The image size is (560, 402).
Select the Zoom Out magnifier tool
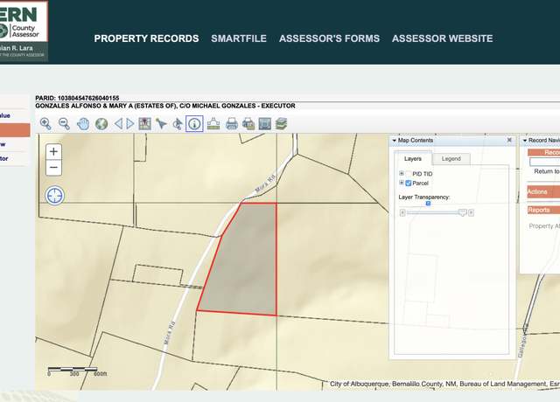click(x=64, y=124)
